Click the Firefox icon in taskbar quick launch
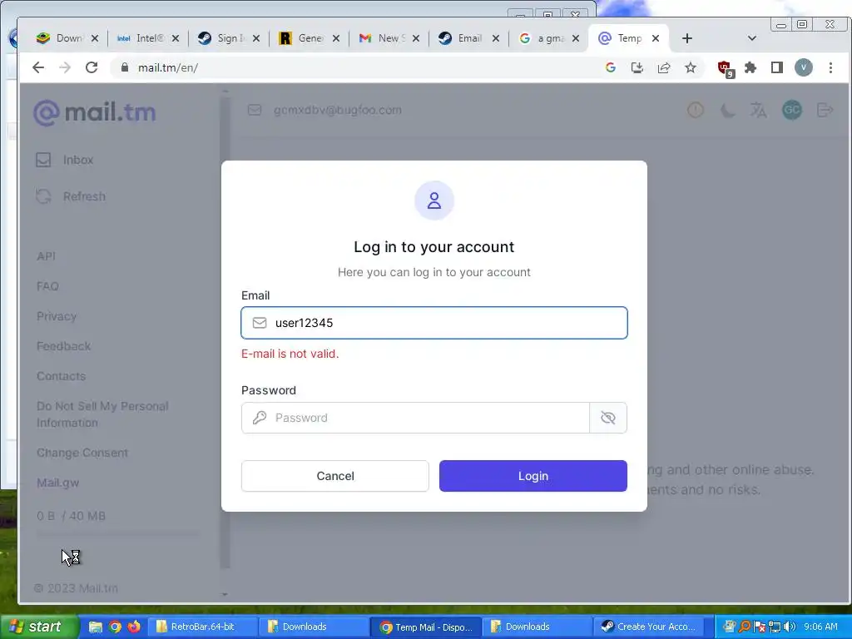Image resolution: width=852 pixels, height=639 pixels. pos(134,627)
